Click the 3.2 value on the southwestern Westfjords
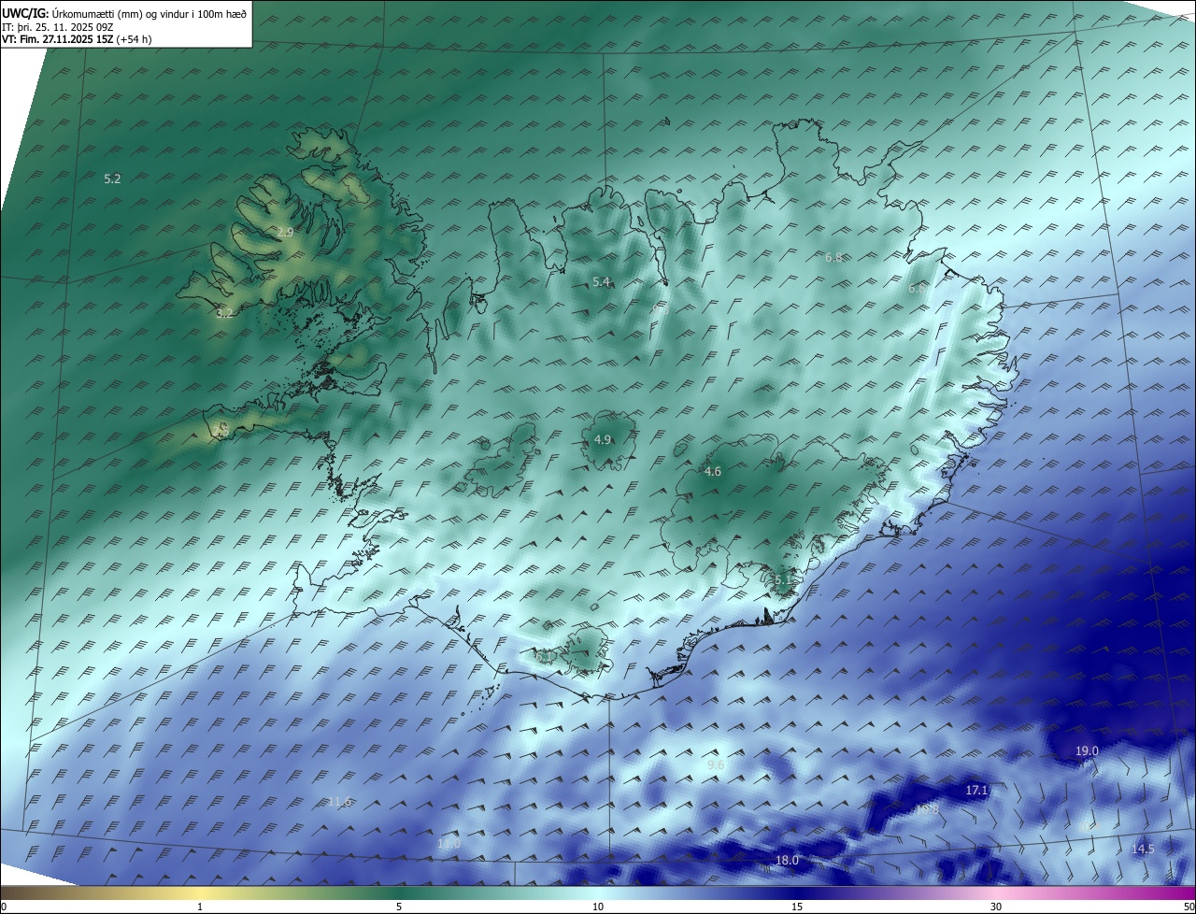 224,313
